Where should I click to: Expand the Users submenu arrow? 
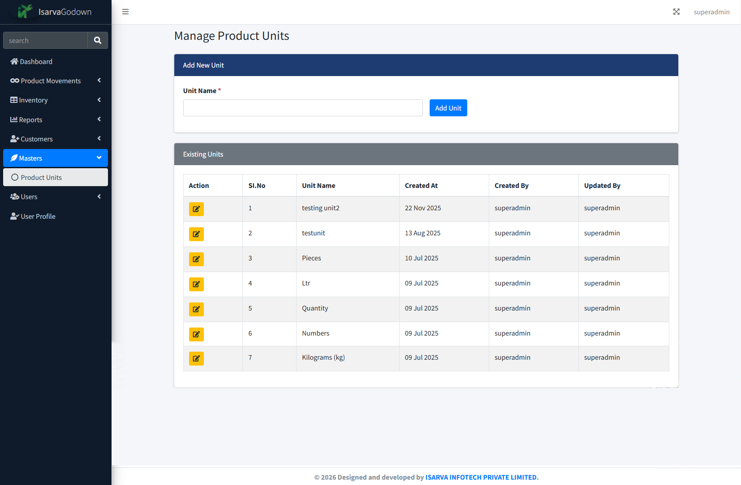tap(99, 196)
